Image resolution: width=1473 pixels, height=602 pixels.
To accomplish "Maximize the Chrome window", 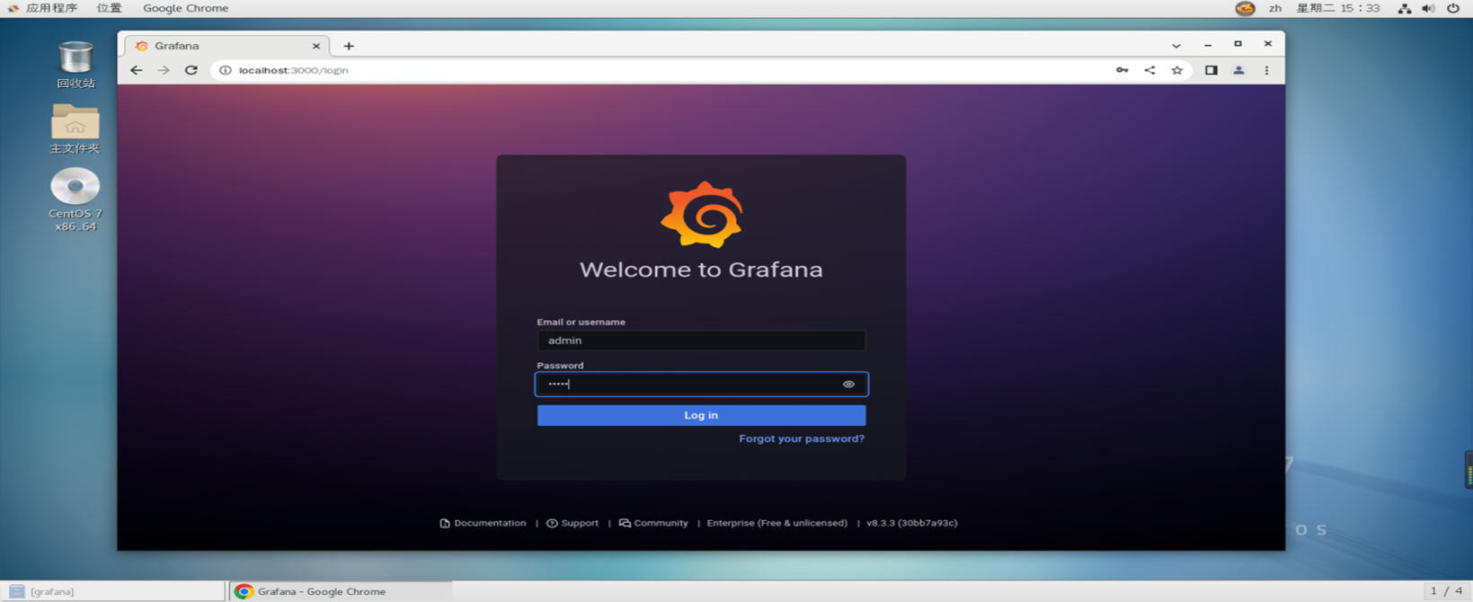I will (x=1238, y=44).
